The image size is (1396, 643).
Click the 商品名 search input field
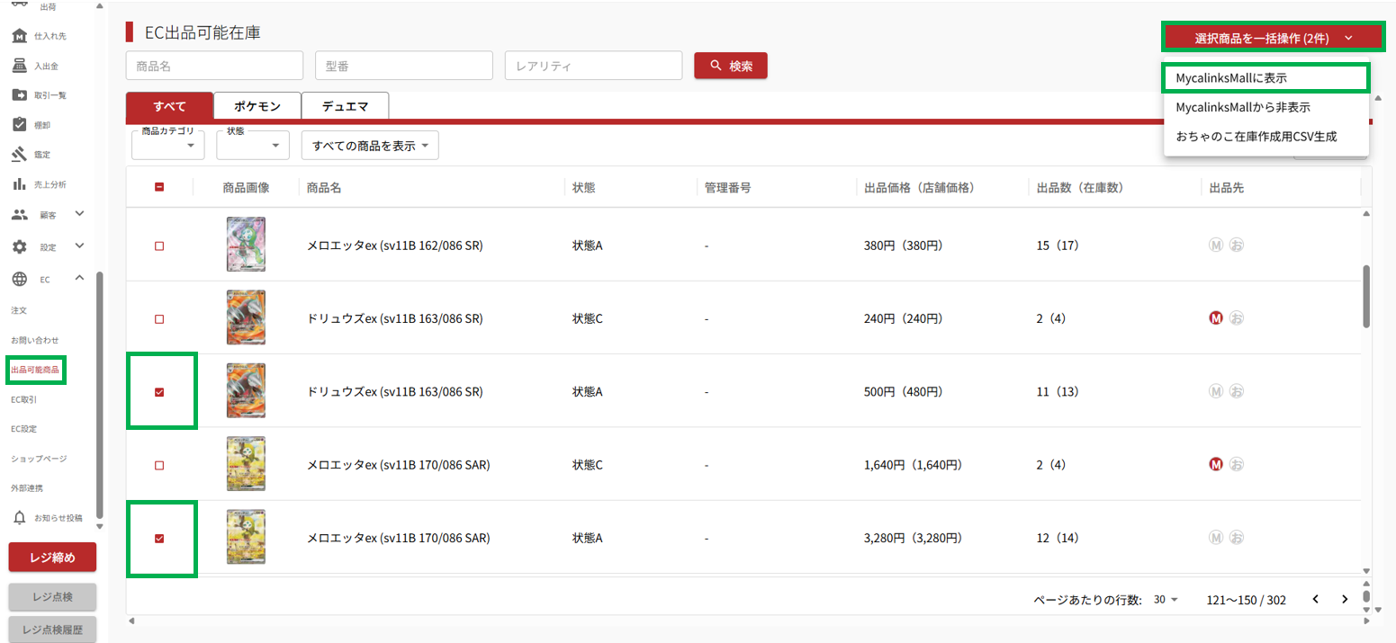[214, 66]
